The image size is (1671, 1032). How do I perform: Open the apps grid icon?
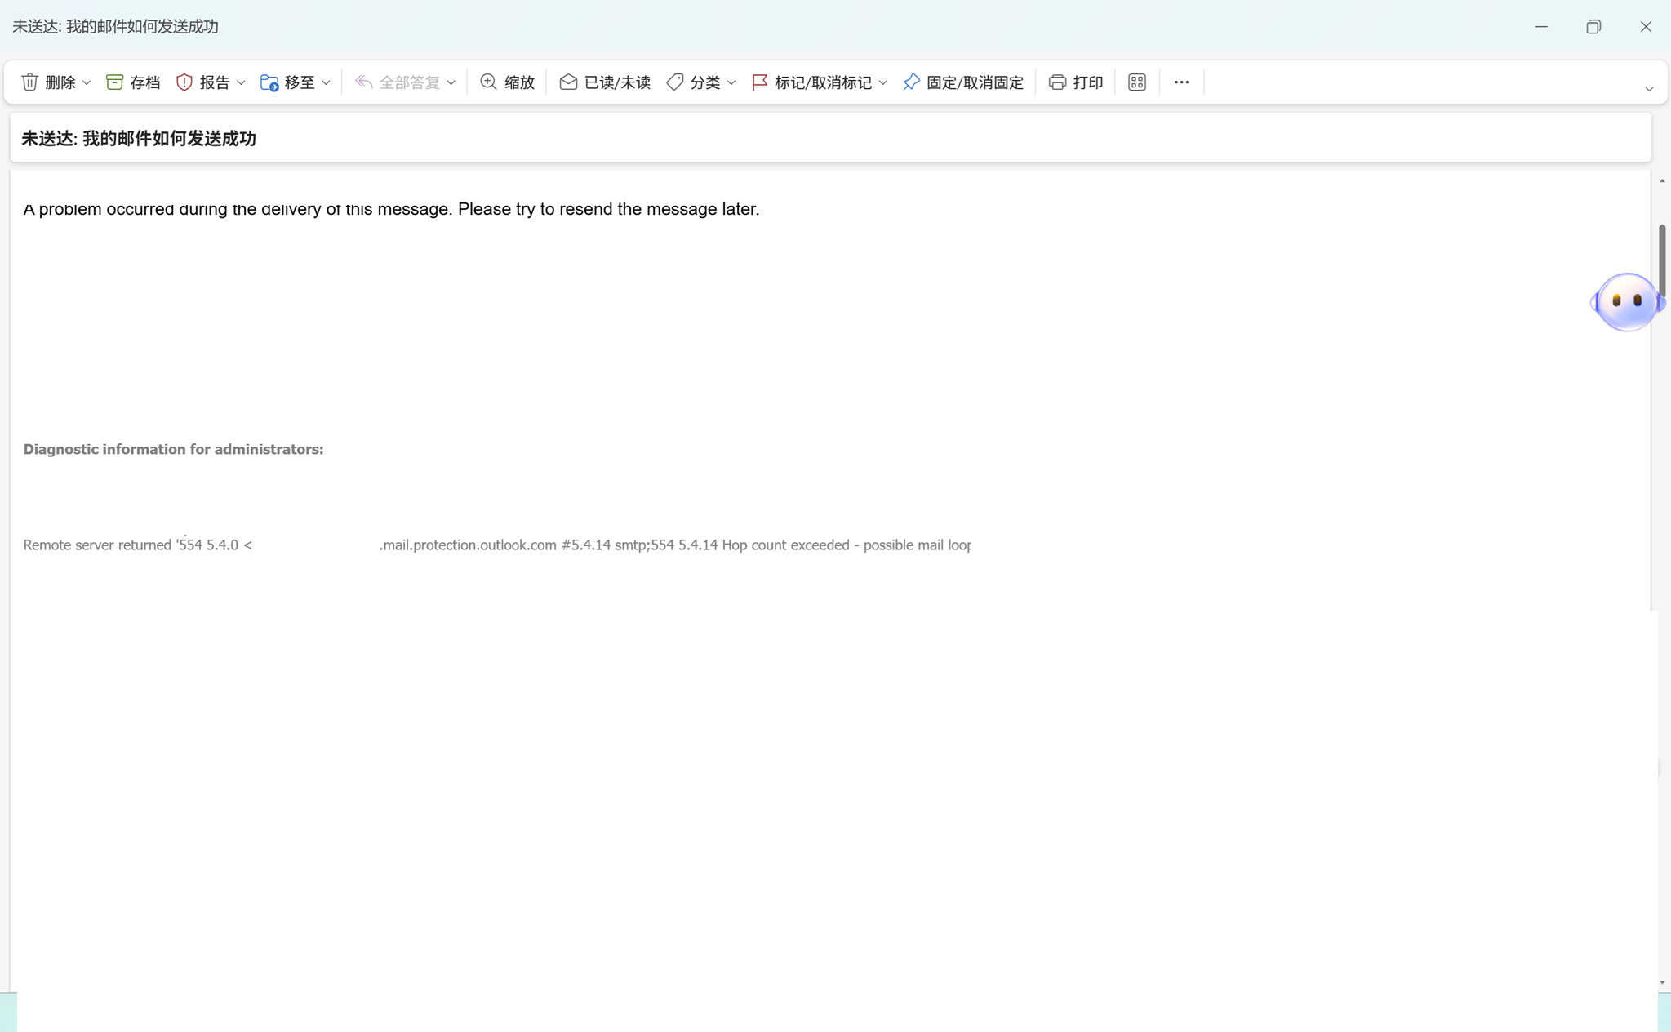(1137, 82)
